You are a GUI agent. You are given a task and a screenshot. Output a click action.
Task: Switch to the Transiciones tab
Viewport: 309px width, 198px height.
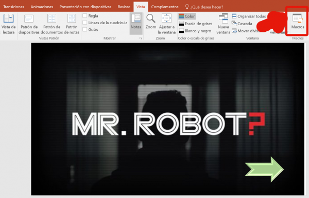click(13, 7)
